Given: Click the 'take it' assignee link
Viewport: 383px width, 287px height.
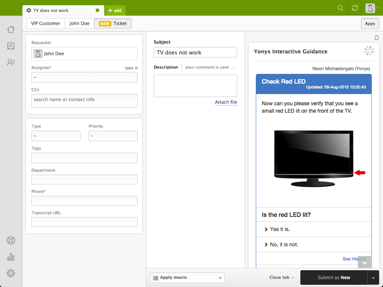Looking at the screenshot, I should [x=131, y=68].
